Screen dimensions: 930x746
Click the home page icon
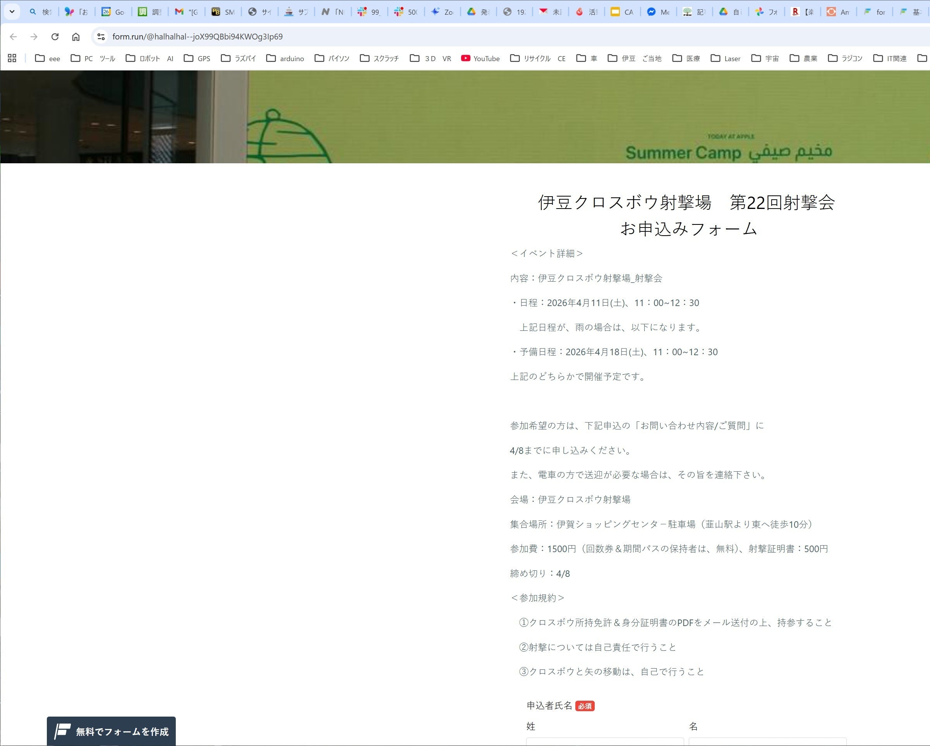[76, 37]
